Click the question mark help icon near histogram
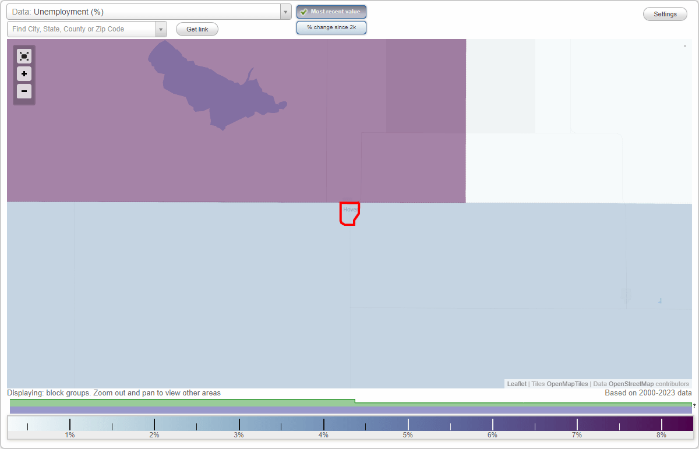The height and width of the screenshot is (449, 699). point(694,405)
